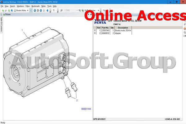Tick checkbox for Adapter part 24048032
Screen dimensions: 186x124
coord(95,33)
